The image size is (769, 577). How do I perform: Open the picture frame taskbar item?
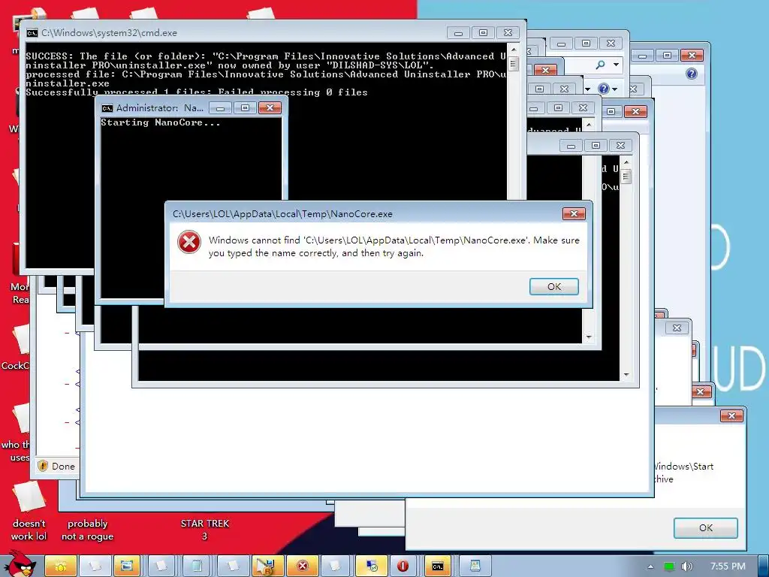126,566
